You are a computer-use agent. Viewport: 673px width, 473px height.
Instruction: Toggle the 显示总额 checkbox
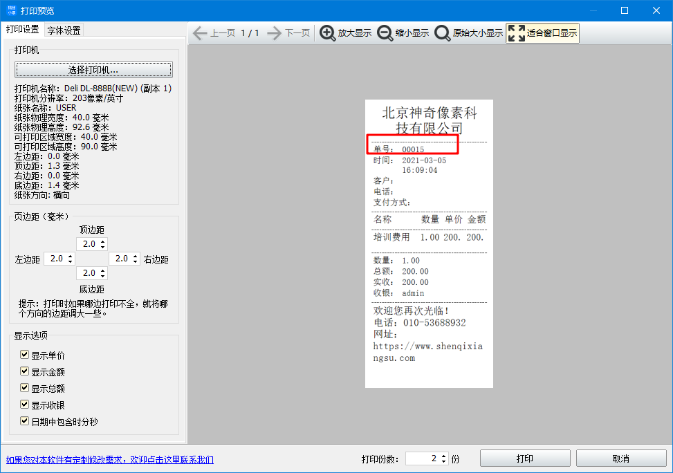pyautogui.click(x=24, y=388)
